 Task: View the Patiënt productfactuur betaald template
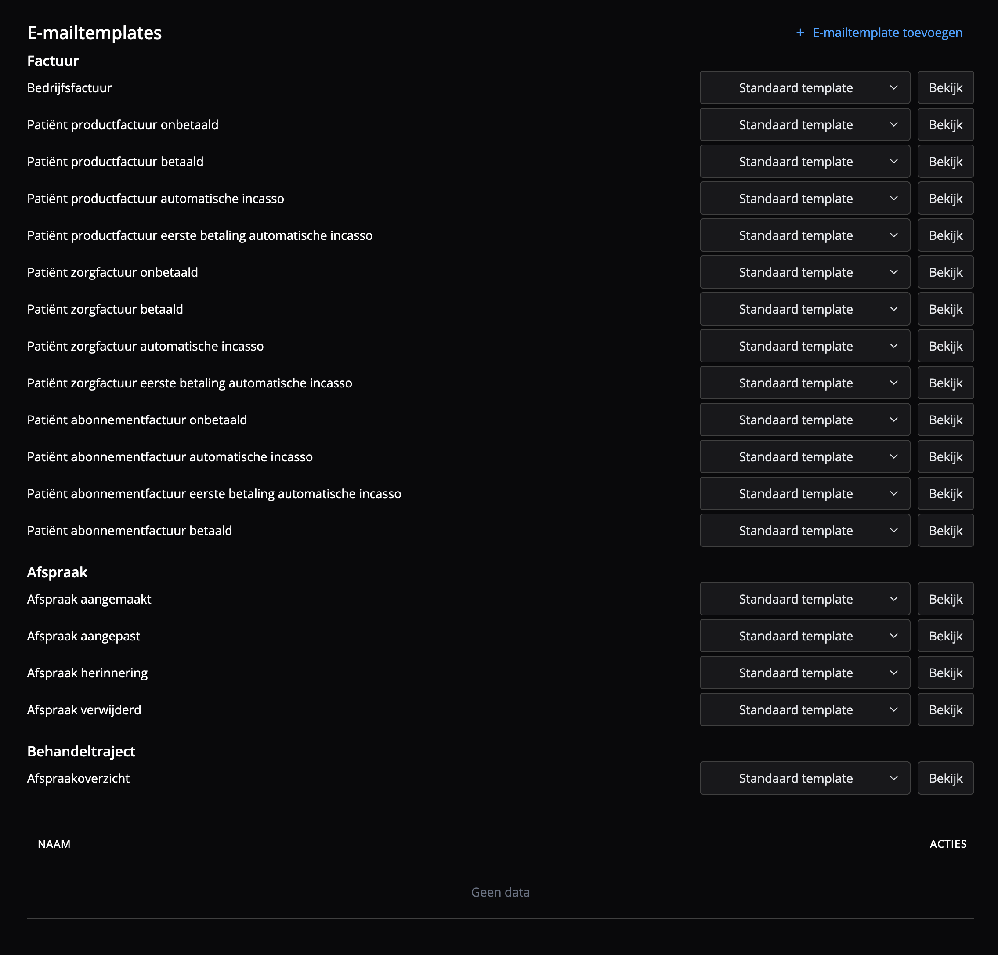(945, 161)
